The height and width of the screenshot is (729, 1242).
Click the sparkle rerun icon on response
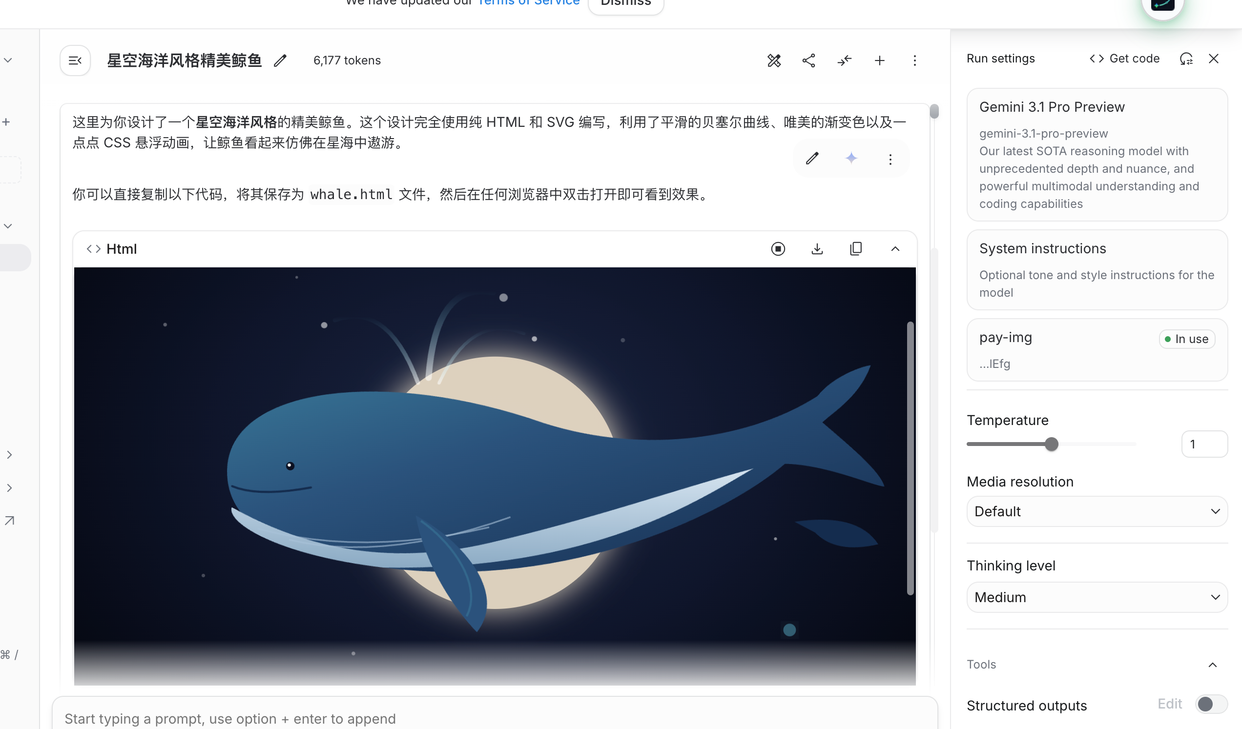pyautogui.click(x=851, y=158)
